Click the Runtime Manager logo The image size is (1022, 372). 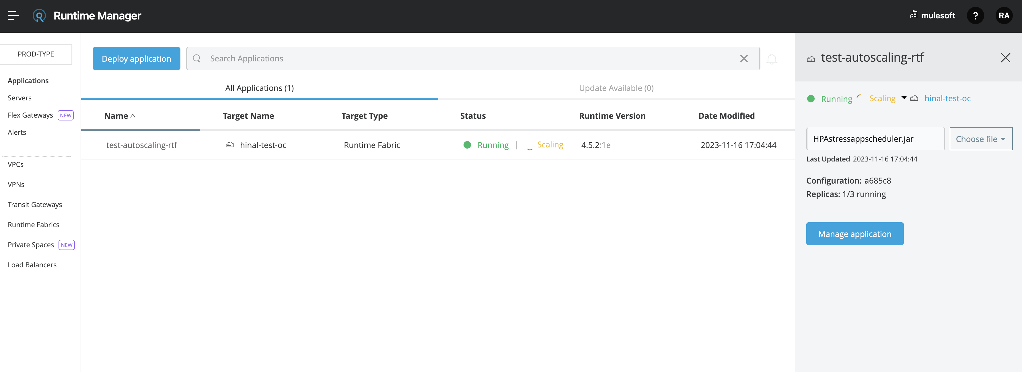click(x=39, y=15)
